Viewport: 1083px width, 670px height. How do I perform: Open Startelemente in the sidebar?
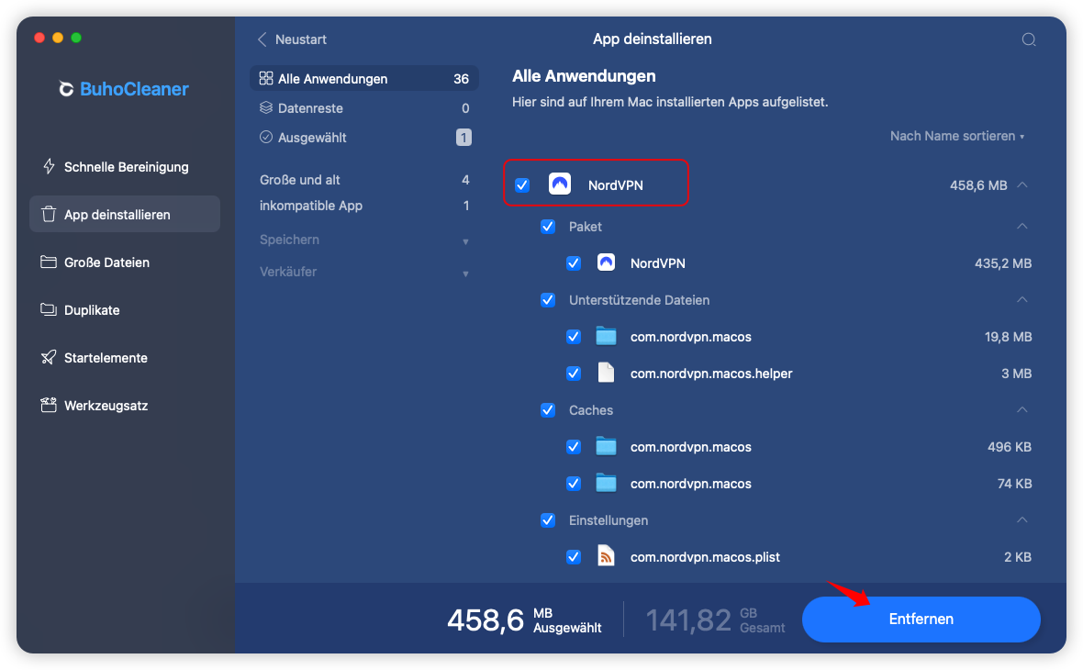pos(124,357)
